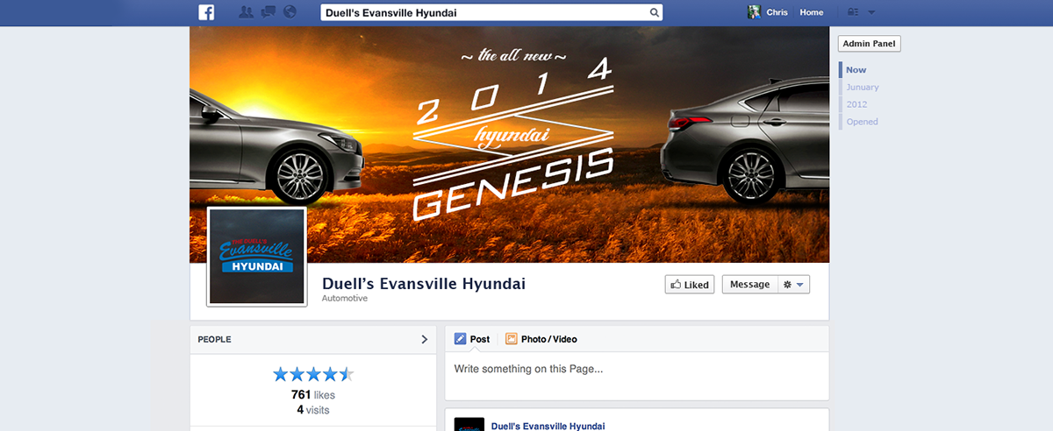The image size is (1053, 431).
Task: Click the search magnifier icon
Action: pyautogui.click(x=654, y=12)
